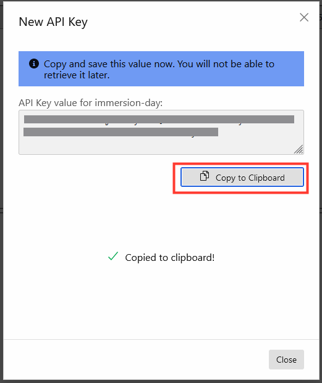Click the green checkmark icon
322x383 pixels.
(113, 257)
